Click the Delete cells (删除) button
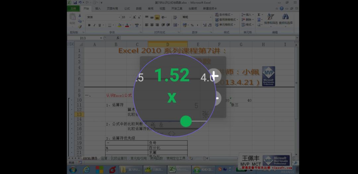 pyautogui.click(x=247, y=20)
